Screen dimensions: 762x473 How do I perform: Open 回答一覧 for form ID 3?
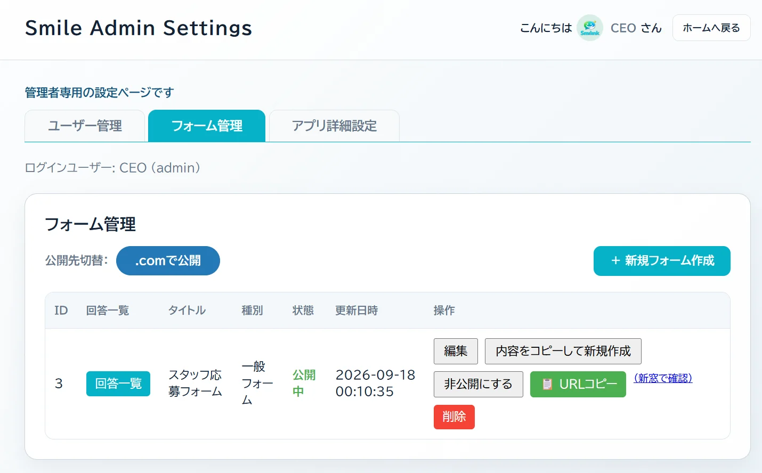[118, 384]
